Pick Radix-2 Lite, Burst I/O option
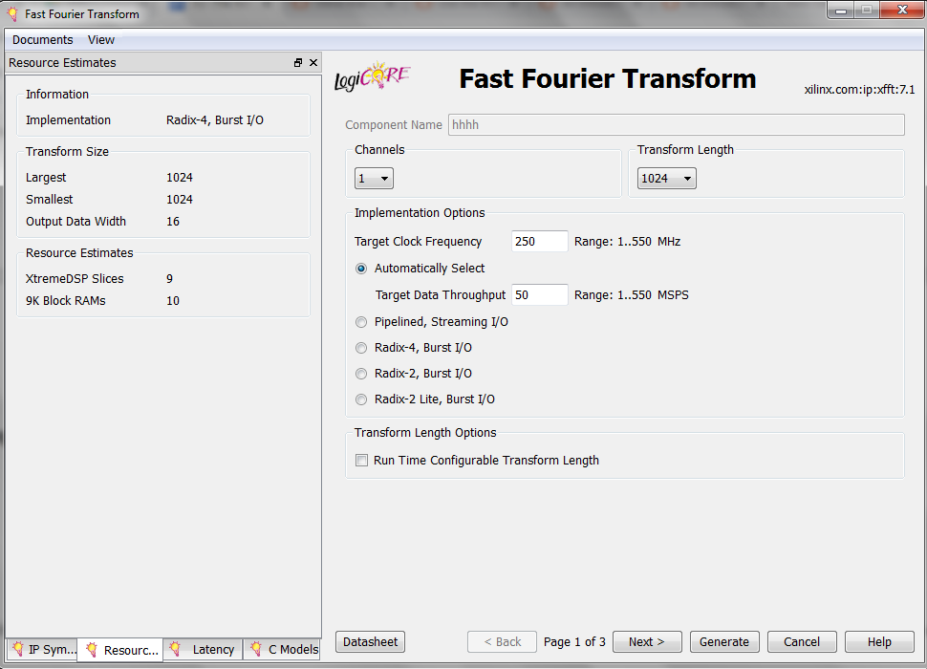The width and height of the screenshot is (927, 669). tap(361, 399)
